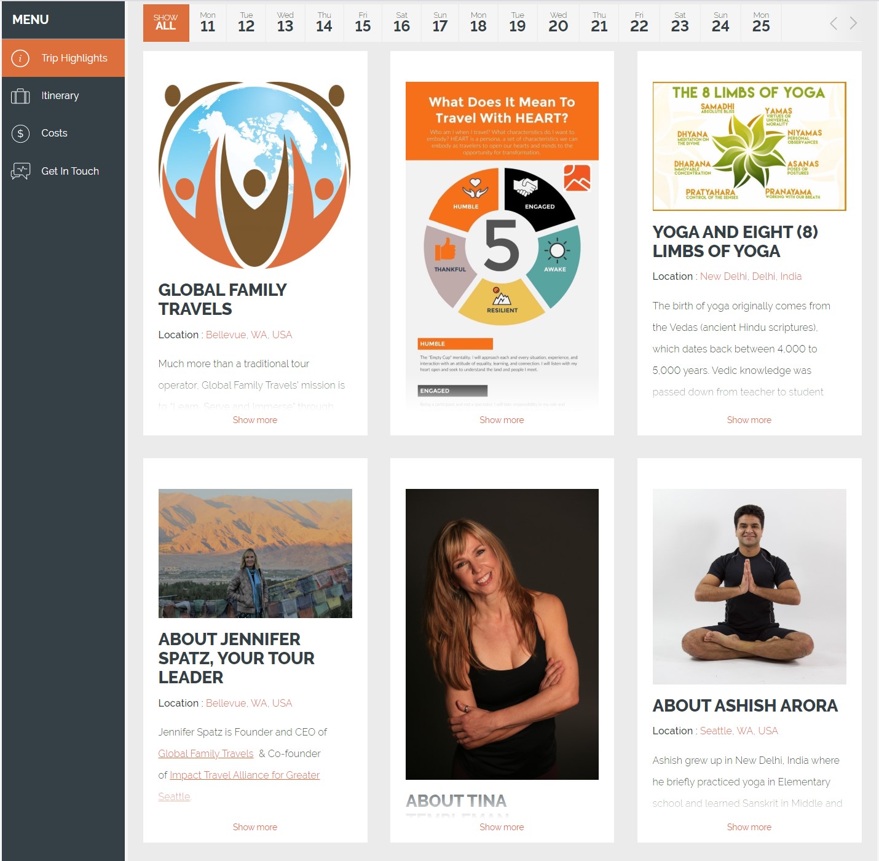This screenshot has width=879, height=861.
Task: Open the Itinerary menu item
Action: tap(60, 96)
